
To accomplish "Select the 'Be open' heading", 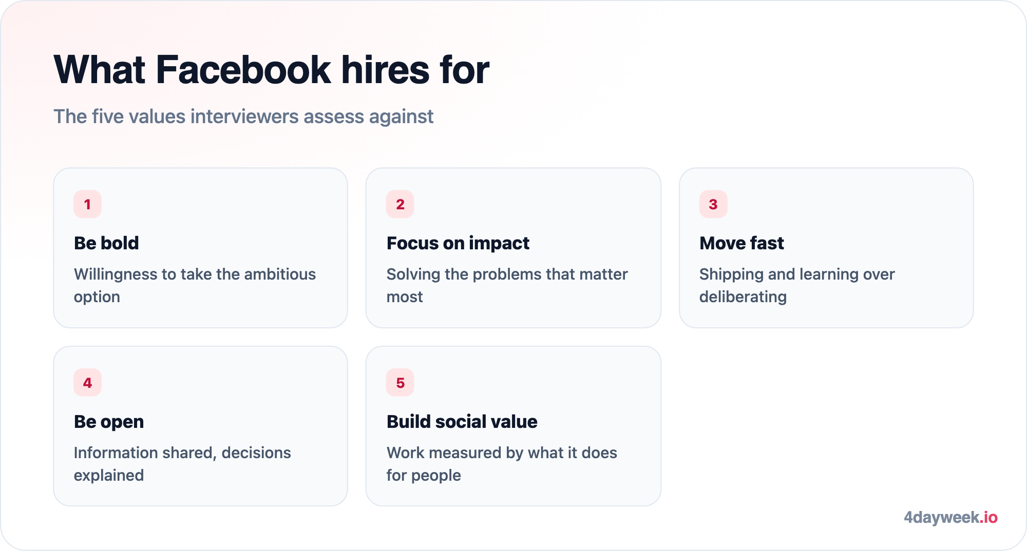I will pos(109,422).
